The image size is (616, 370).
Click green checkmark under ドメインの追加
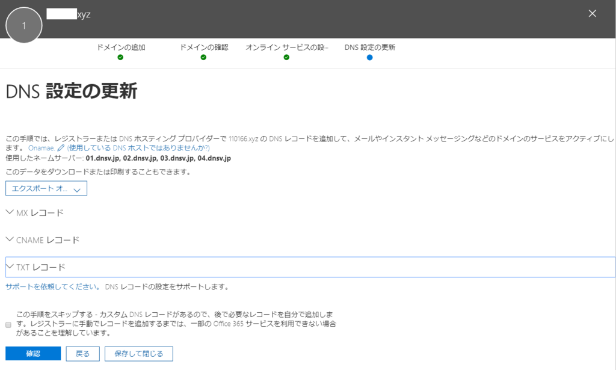[120, 57]
